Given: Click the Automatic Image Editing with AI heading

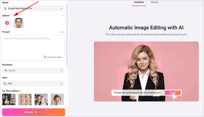Looking at the screenshot, I should (x=146, y=28).
